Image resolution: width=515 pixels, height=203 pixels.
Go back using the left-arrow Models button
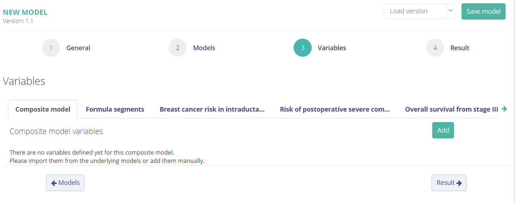tap(65, 183)
